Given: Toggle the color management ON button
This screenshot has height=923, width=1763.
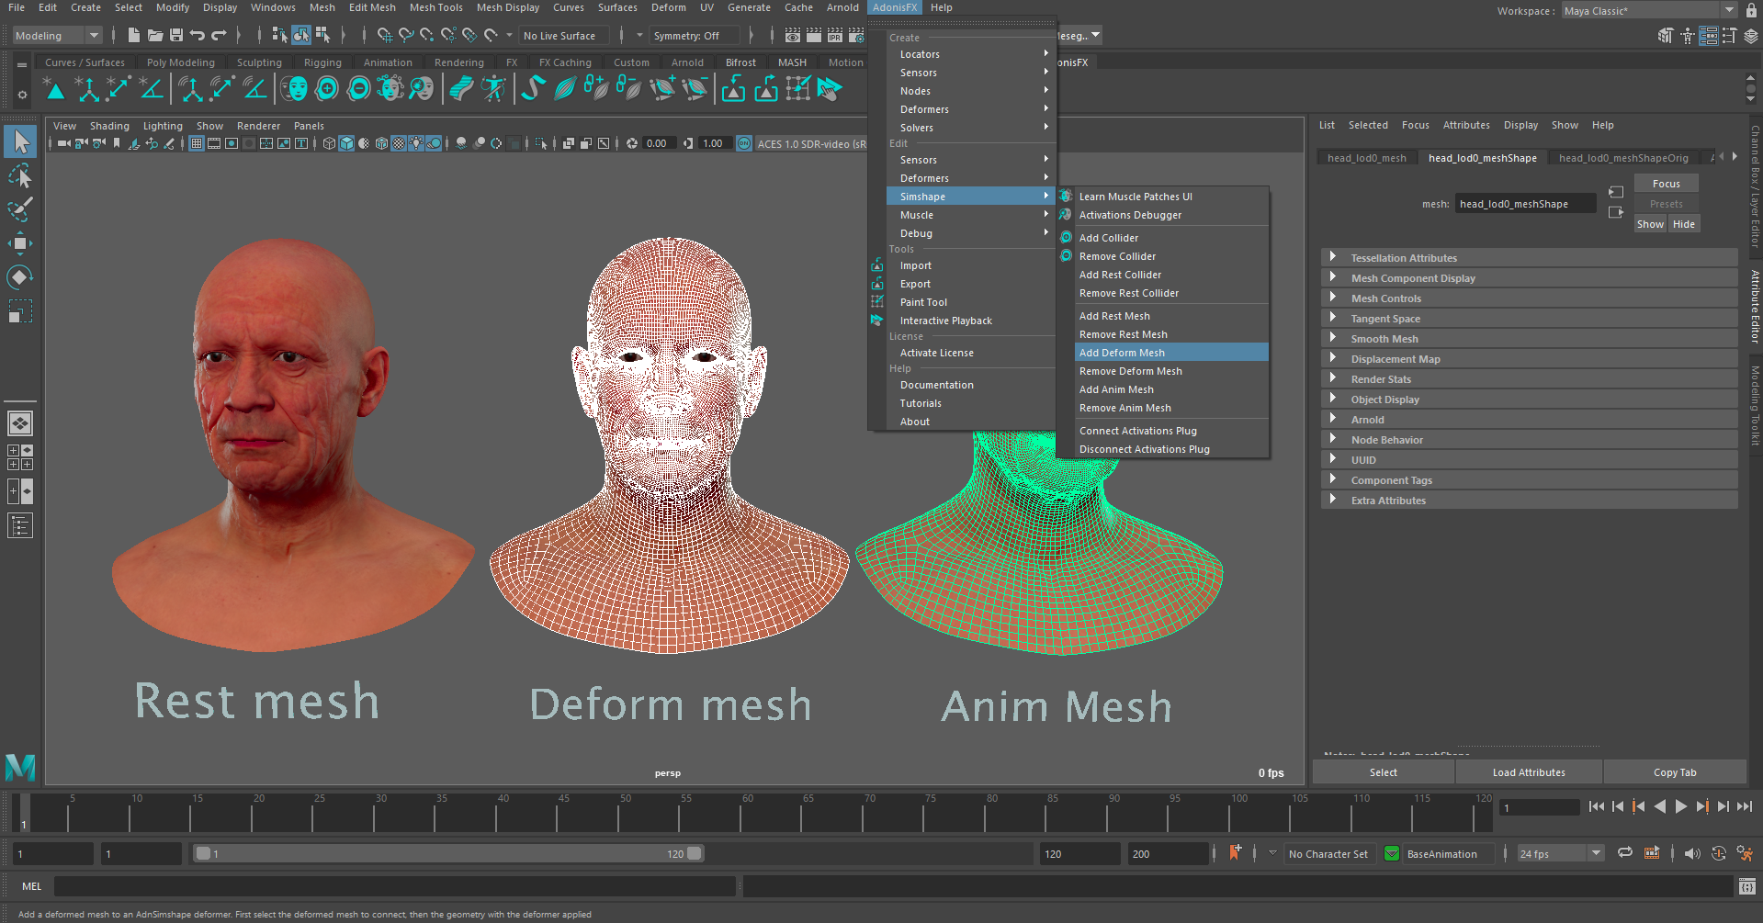Looking at the screenshot, I should [x=744, y=143].
